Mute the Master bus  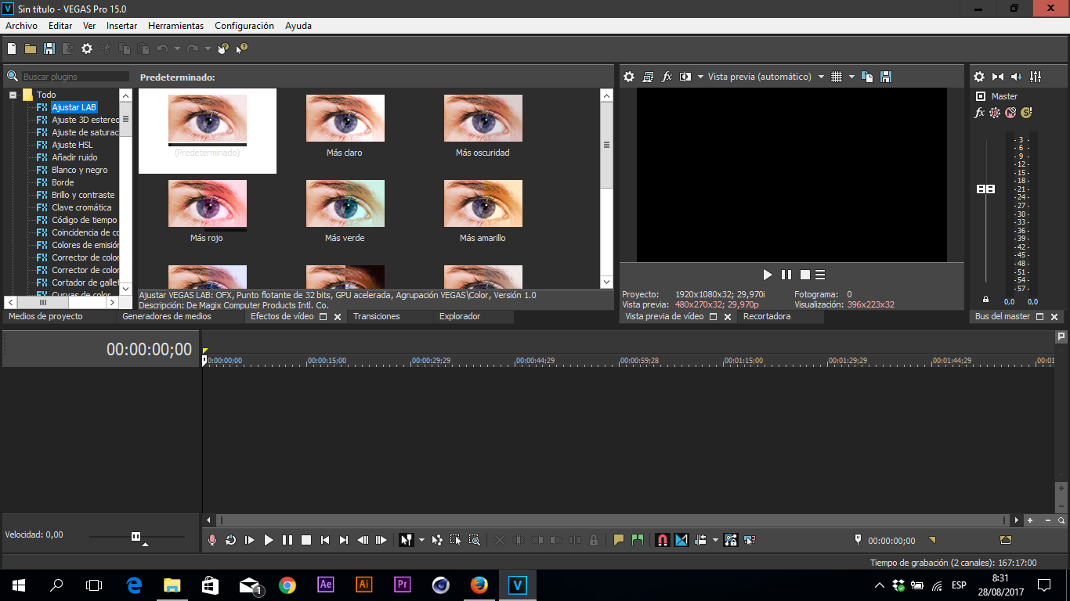click(x=1010, y=113)
